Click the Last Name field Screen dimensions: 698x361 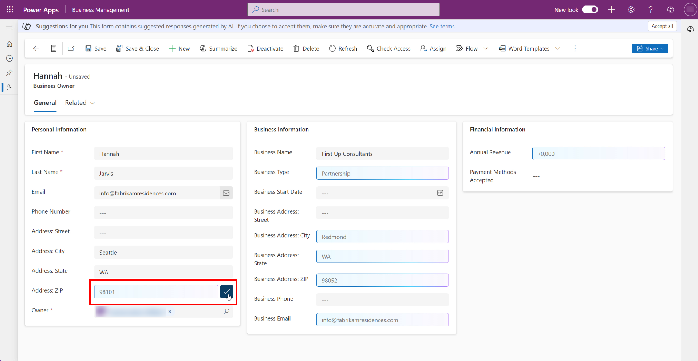(x=163, y=173)
